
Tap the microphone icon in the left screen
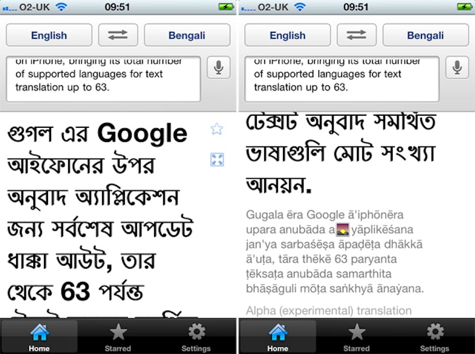coord(218,67)
